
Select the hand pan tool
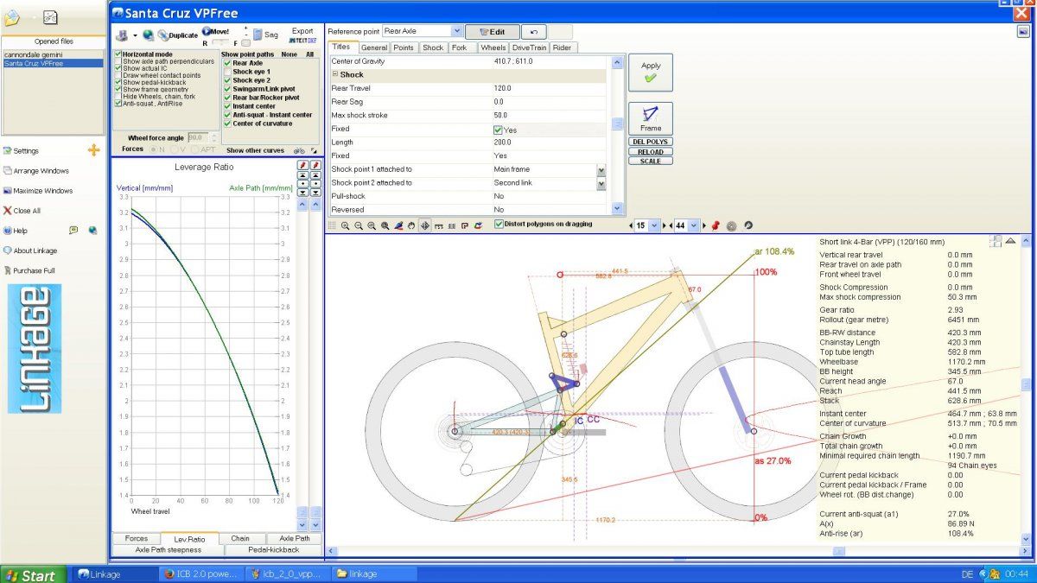point(411,225)
